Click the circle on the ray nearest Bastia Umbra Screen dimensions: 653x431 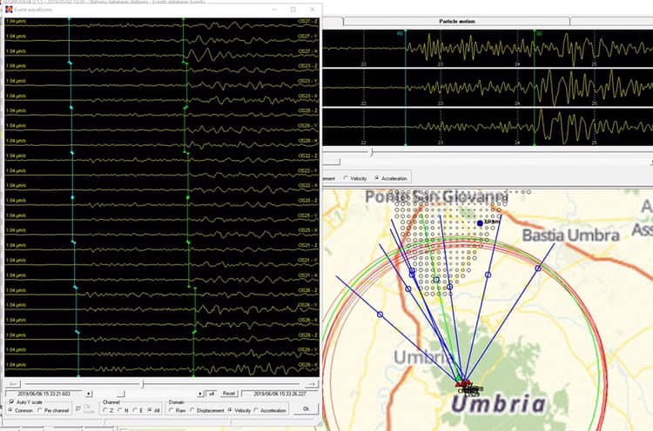click(538, 269)
